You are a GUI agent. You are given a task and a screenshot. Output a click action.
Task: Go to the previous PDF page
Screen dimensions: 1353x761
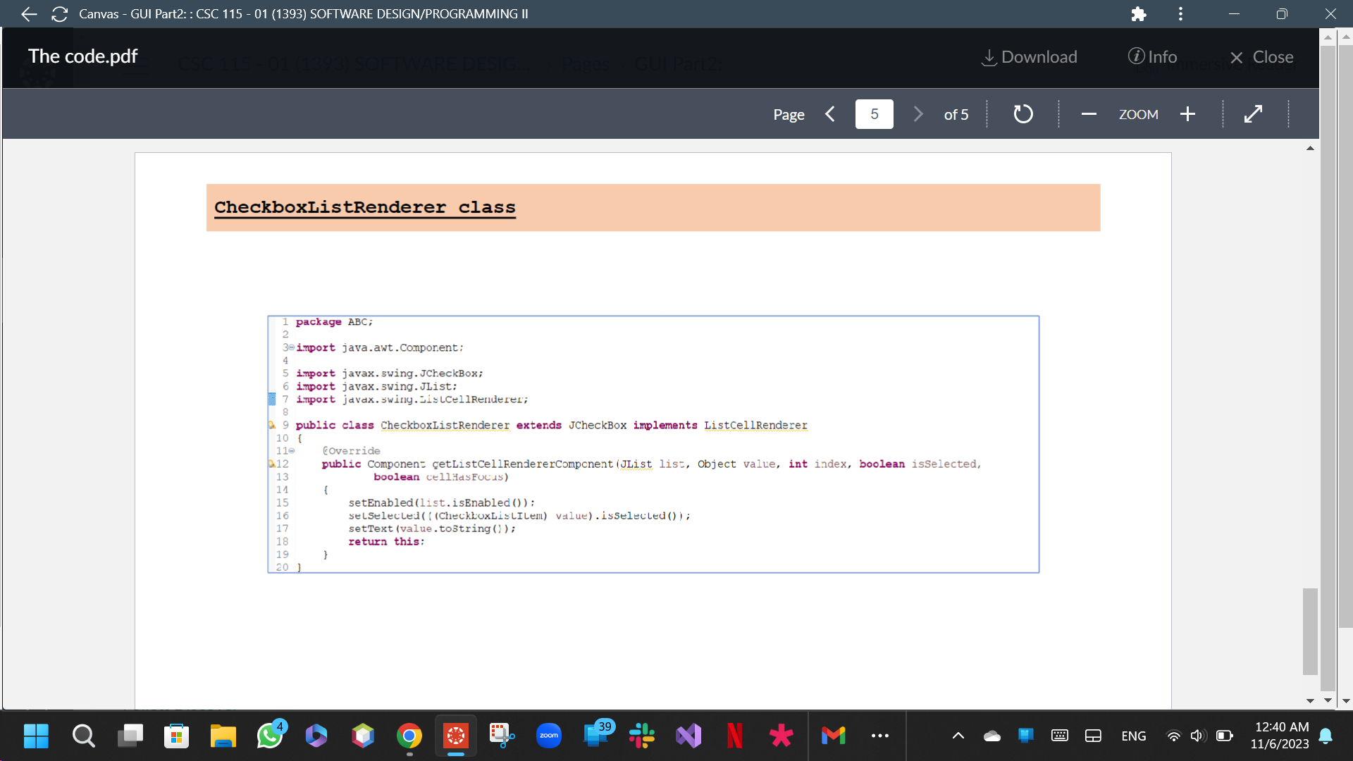(830, 113)
